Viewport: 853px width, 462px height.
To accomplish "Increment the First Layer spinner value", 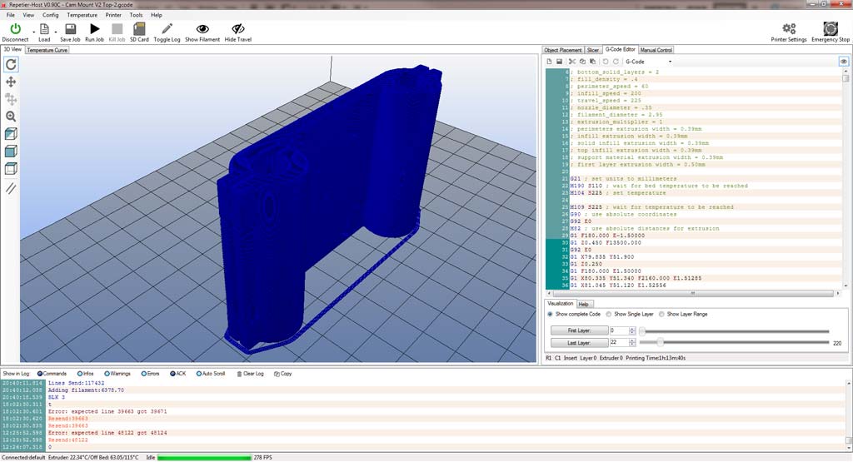I will click(632, 329).
